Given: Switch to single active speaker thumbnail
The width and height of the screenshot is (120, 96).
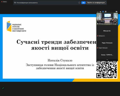Looking at the screenshot, I should tap(100, 12).
